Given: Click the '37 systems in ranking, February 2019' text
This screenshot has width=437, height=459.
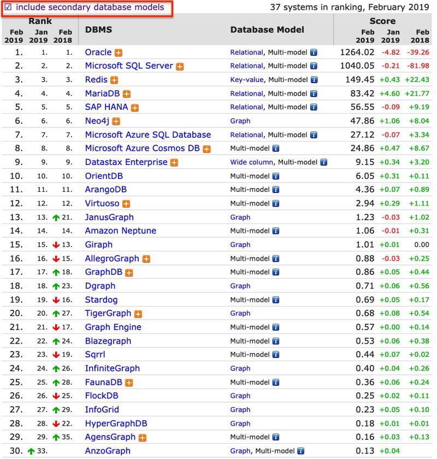Looking at the screenshot, I should coord(350,7).
